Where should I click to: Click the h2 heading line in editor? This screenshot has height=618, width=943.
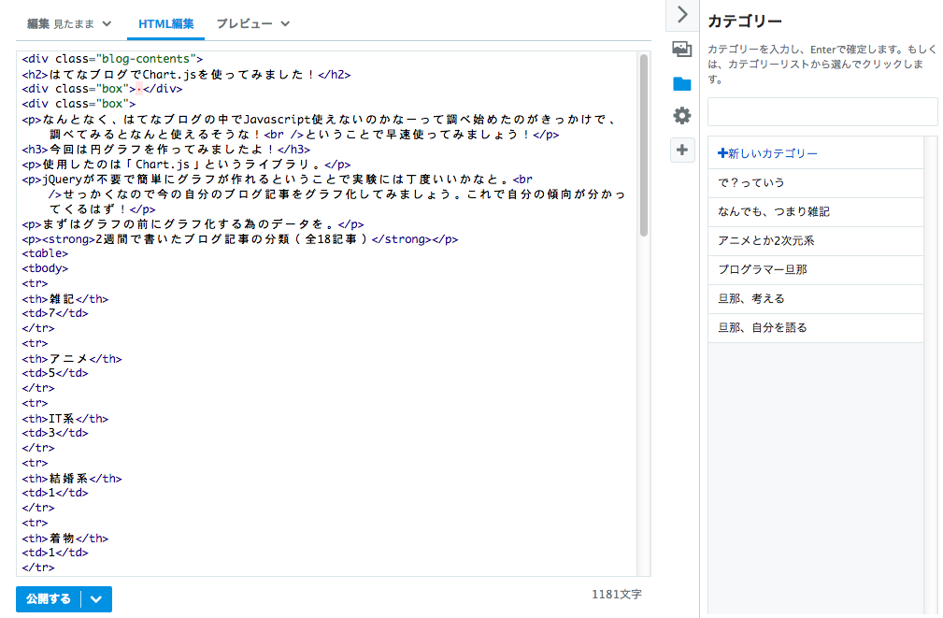pyautogui.click(x=186, y=74)
